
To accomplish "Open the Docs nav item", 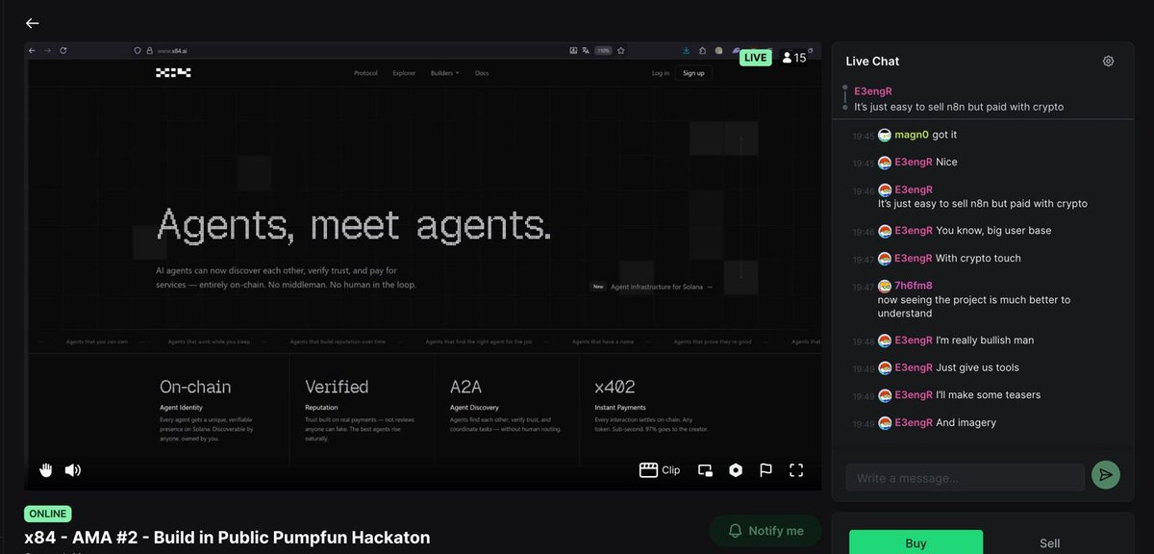I will [482, 73].
